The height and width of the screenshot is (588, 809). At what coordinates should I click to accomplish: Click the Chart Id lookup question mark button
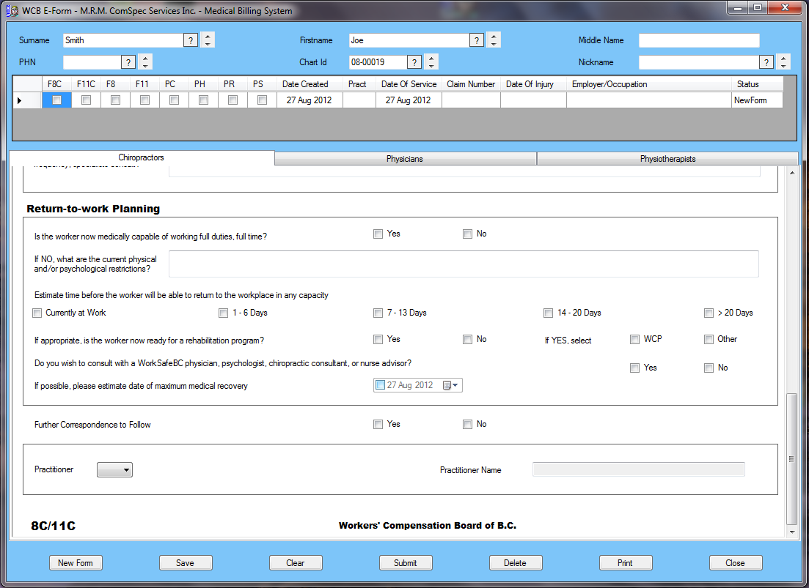point(414,62)
